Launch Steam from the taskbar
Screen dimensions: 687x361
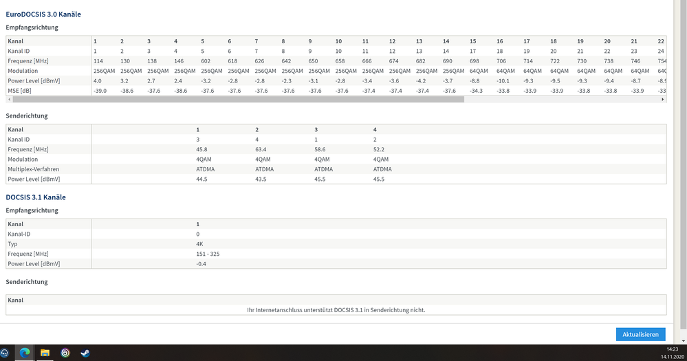coord(85,353)
